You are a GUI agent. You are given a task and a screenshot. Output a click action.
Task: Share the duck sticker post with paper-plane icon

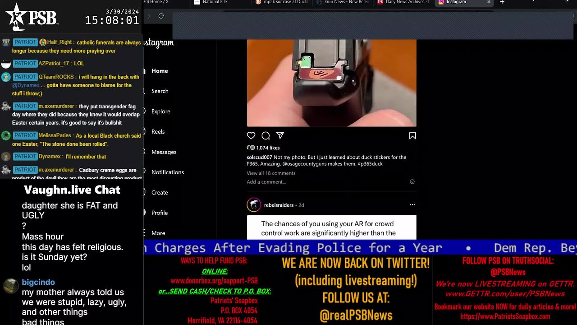[280, 135]
